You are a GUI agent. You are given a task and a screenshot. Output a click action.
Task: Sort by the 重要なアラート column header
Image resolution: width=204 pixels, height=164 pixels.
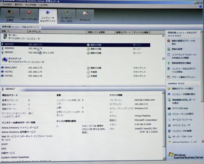pyautogui.click(x=124, y=32)
